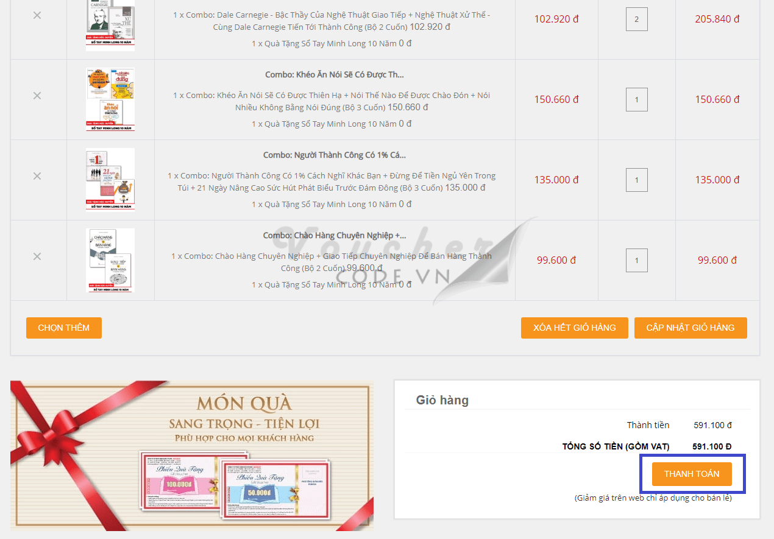
Task: Proceed to checkout with THANH TOÁN
Action: click(x=692, y=474)
